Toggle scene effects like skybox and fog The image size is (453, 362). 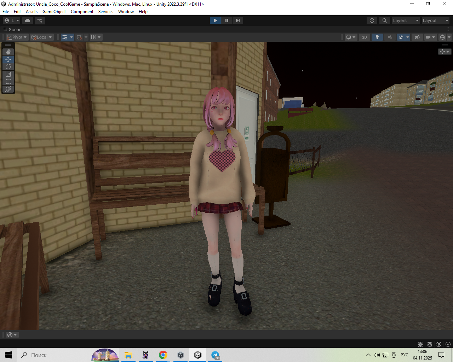(x=401, y=37)
